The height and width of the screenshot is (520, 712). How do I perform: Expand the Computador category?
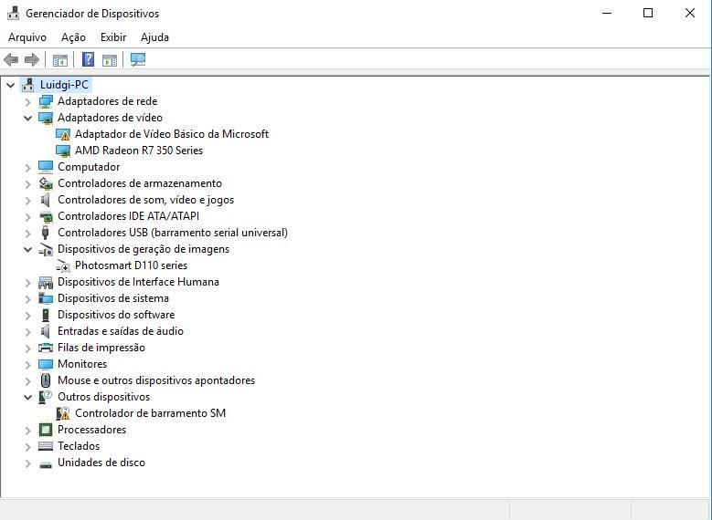click(x=27, y=167)
